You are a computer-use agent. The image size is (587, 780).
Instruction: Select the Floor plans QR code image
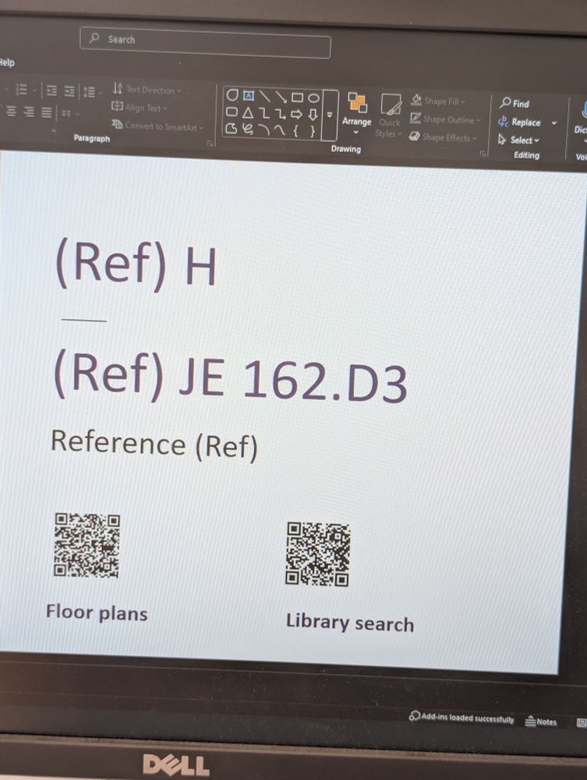pyautogui.click(x=87, y=546)
